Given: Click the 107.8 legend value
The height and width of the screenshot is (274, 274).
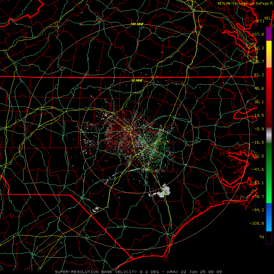Looking at the screenshot, I should (258, 34).
